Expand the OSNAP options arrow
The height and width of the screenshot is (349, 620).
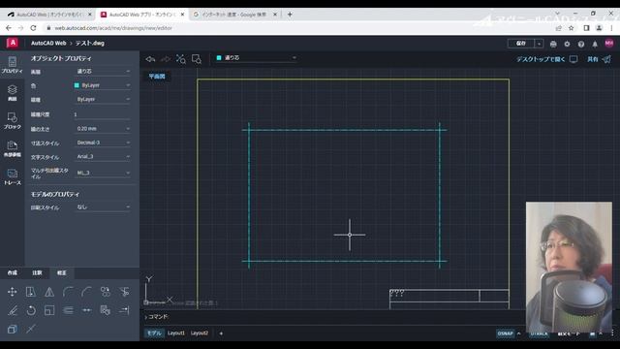point(519,333)
